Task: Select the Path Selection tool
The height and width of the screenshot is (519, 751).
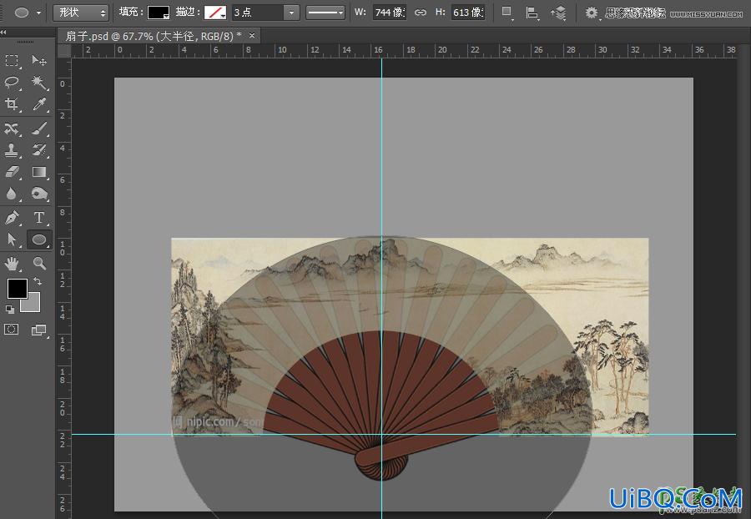Action: (x=12, y=239)
